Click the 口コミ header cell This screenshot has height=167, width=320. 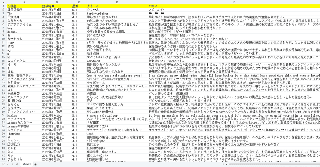click(234, 6)
